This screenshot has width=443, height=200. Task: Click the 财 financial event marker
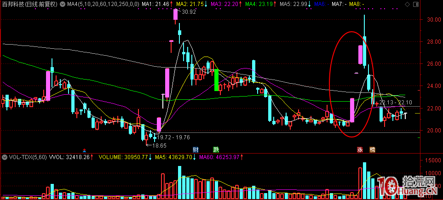coord(196,149)
